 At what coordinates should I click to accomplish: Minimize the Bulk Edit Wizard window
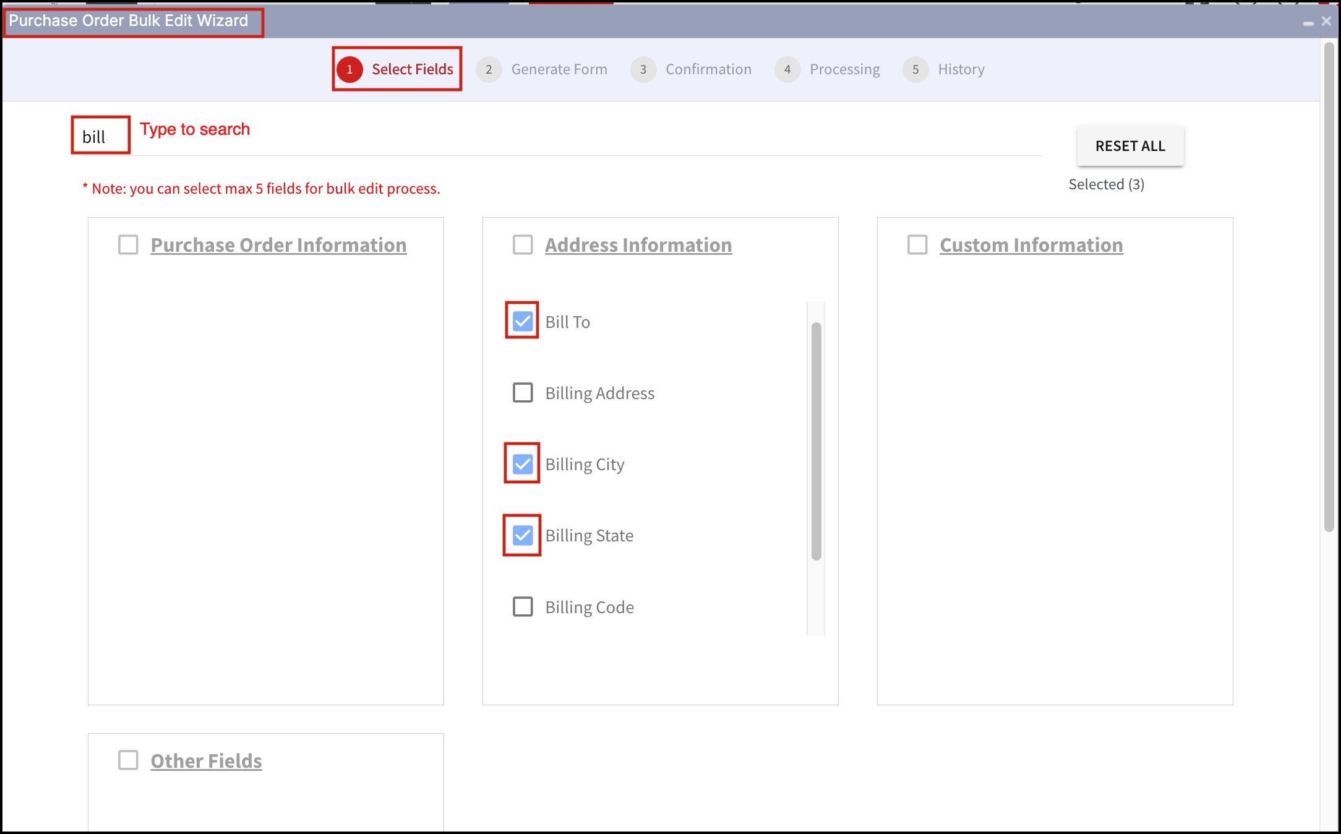tap(1308, 23)
